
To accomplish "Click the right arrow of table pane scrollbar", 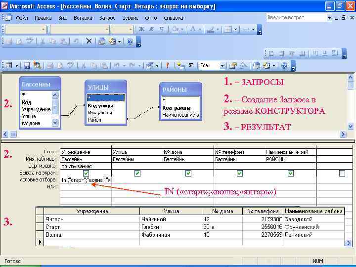I will coord(343,134).
